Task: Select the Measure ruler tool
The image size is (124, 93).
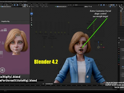Action: [x=32, y=25]
